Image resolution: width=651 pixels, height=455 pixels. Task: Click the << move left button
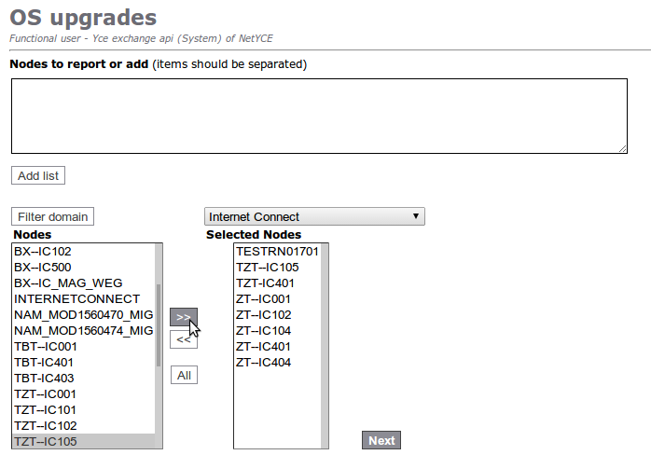[x=183, y=339]
